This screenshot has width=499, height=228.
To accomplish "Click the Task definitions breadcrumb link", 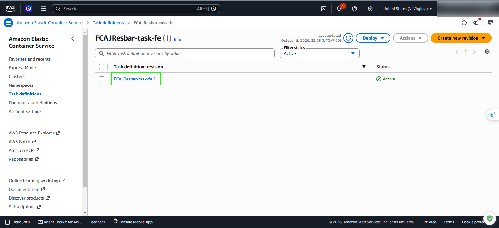I will [x=108, y=23].
